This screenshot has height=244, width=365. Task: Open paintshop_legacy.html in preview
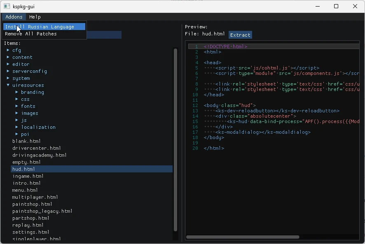click(x=42, y=211)
